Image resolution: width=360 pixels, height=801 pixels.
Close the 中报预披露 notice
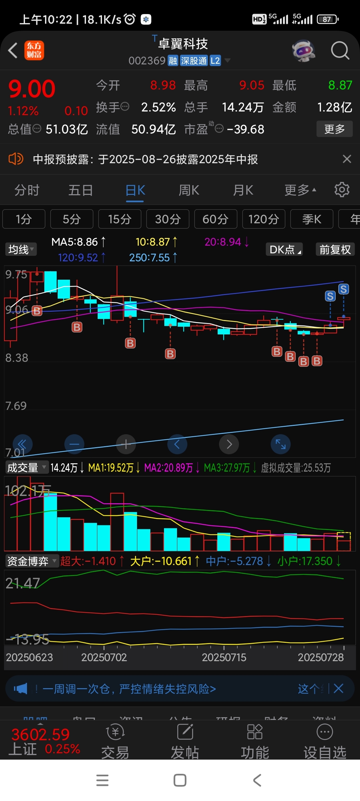tap(347, 159)
